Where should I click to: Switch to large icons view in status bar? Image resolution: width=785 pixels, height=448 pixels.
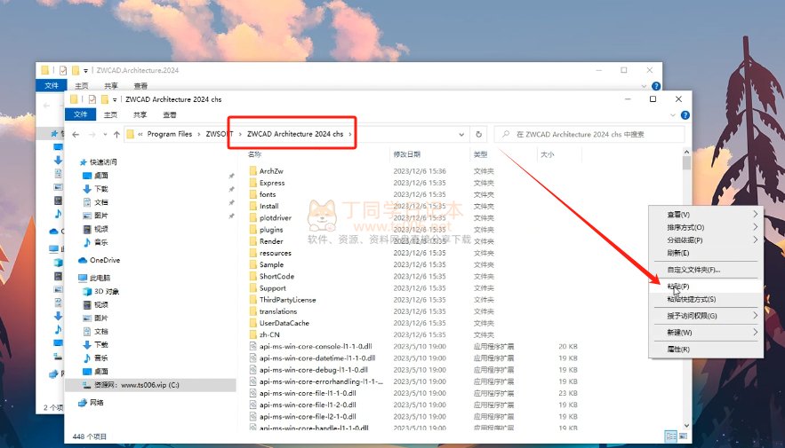[682, 436]
